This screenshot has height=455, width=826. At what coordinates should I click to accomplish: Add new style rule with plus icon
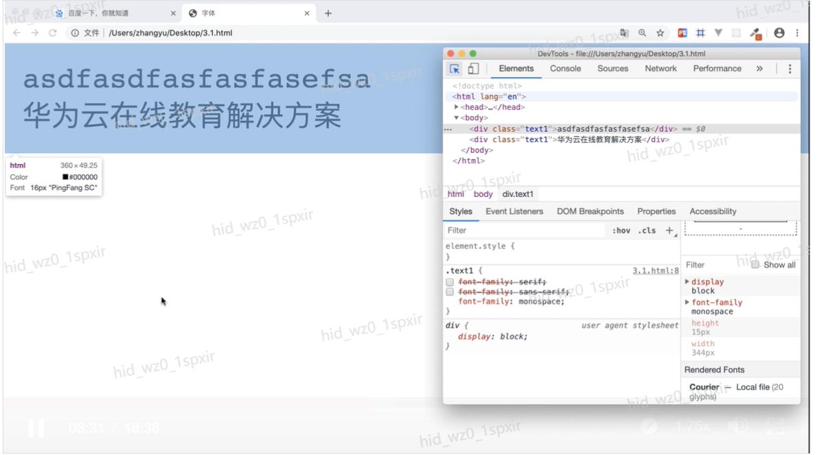669,231
